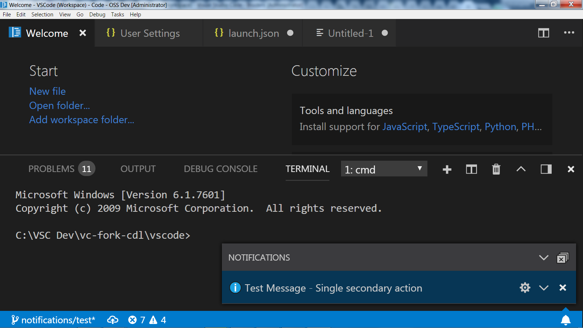Open editor more actions ellipsis menu
Viewport: 583px width, 328px height.
point(569,33)
